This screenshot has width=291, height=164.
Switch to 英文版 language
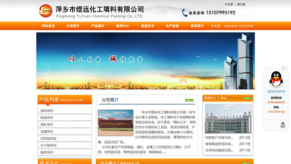241,4
